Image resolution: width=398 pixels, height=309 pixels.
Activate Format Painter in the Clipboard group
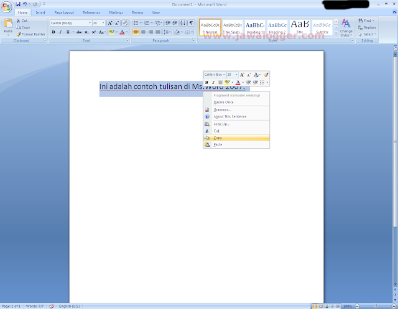point(30,34)
